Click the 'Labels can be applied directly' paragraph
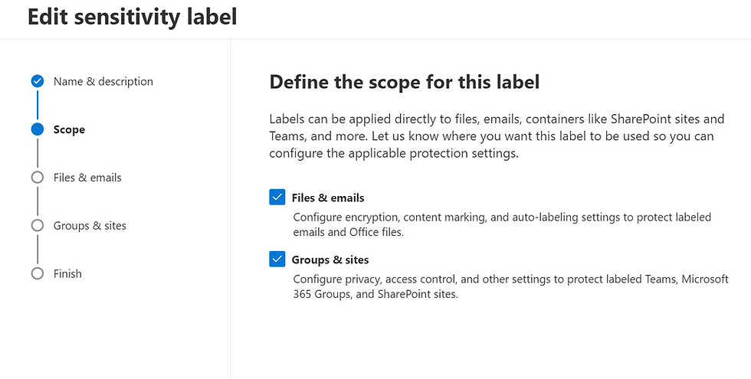 pos(497,136)
